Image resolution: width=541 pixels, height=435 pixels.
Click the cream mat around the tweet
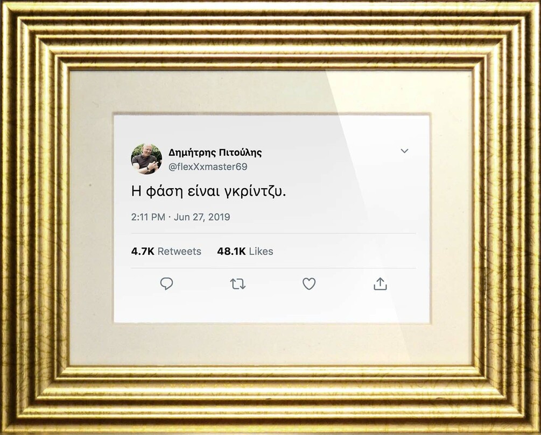pos(270,91)
